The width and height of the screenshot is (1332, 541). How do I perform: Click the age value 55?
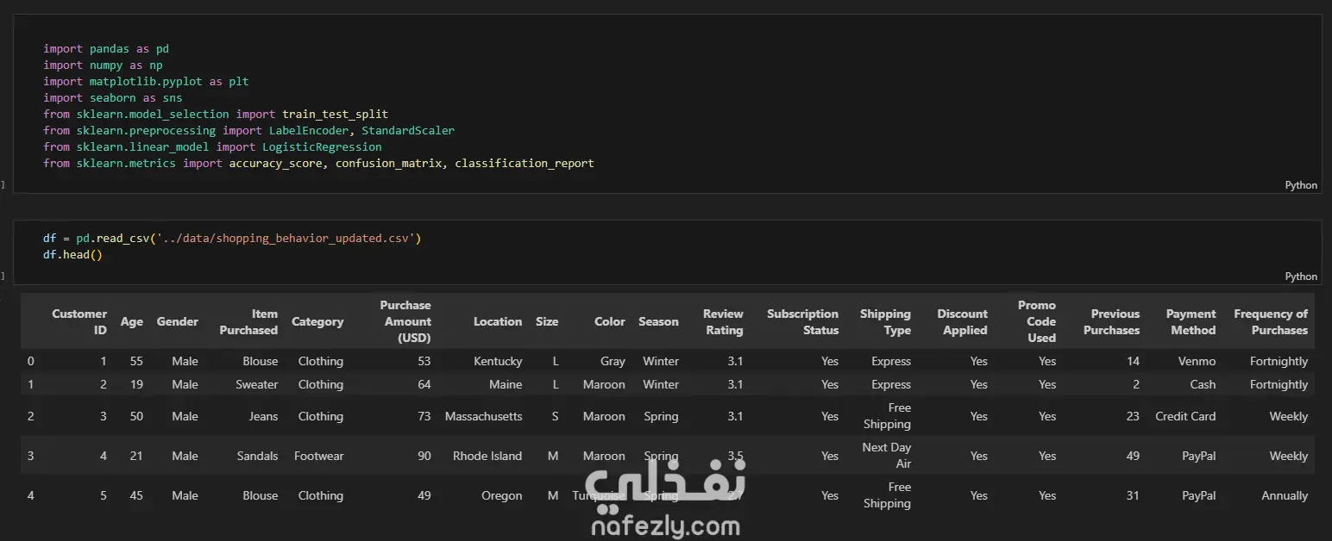click(136, 361)
